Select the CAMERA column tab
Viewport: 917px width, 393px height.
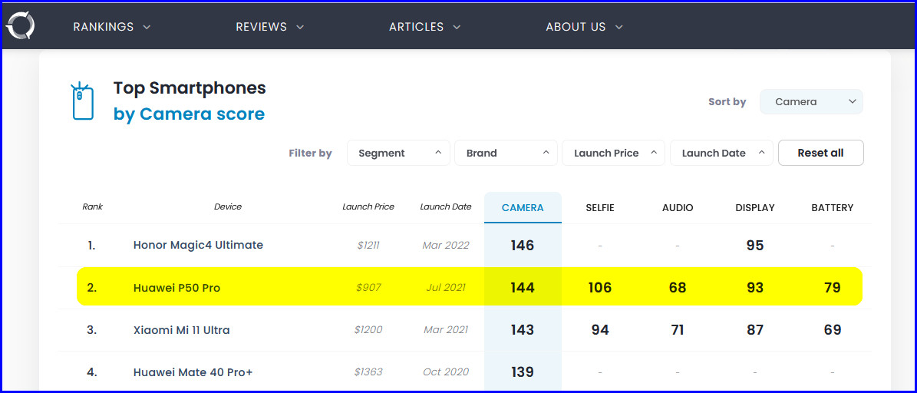tap(523, 207)
